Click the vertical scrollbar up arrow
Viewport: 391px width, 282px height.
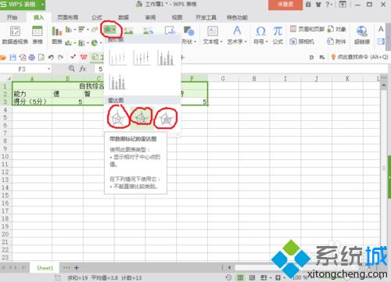click(384, 85)
